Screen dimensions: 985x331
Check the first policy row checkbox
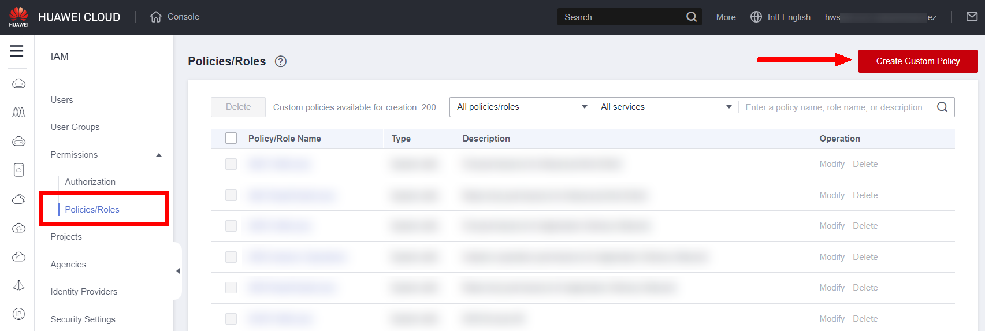point(231,164)
